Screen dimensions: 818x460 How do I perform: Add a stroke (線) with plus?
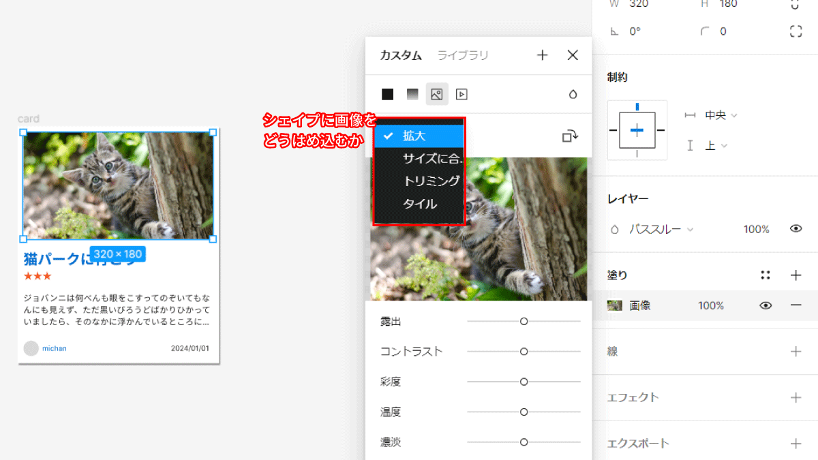click(x=796, y=352)
